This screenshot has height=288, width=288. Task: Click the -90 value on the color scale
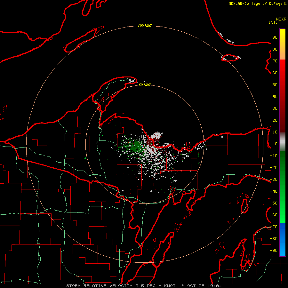point(274,251)
